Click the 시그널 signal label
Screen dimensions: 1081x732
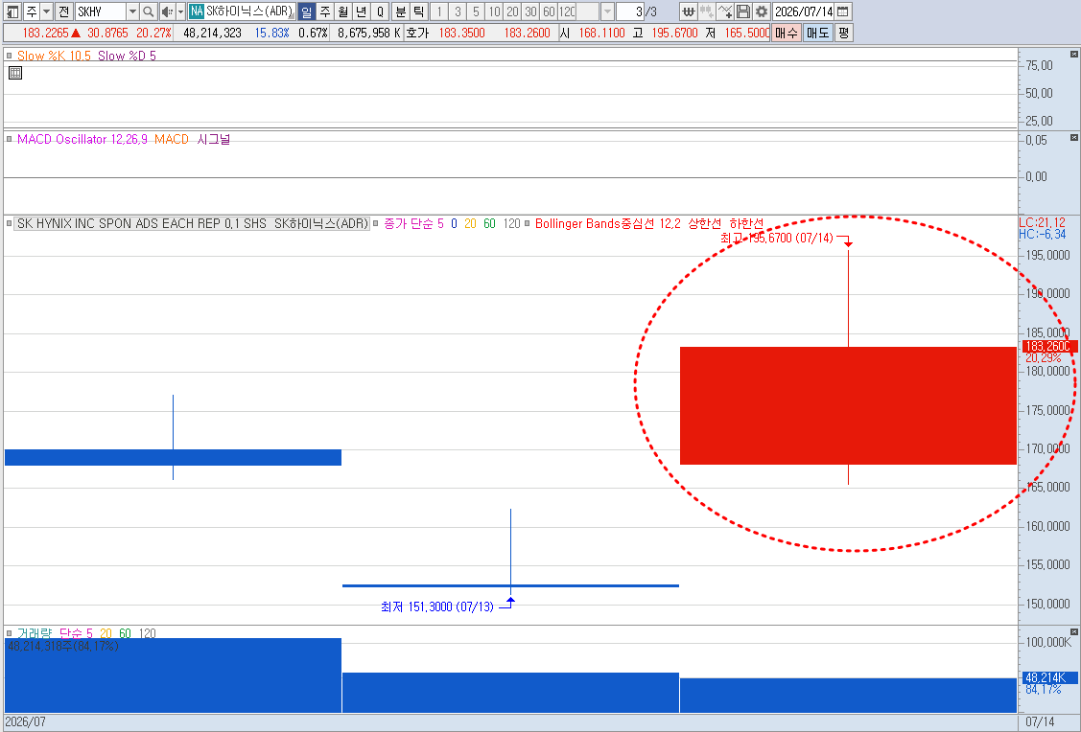pyautogui.click(x=214, y=139)
